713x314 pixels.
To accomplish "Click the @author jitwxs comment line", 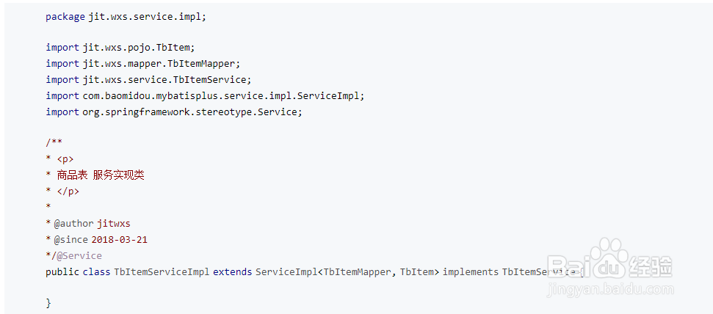I will 92,223.
